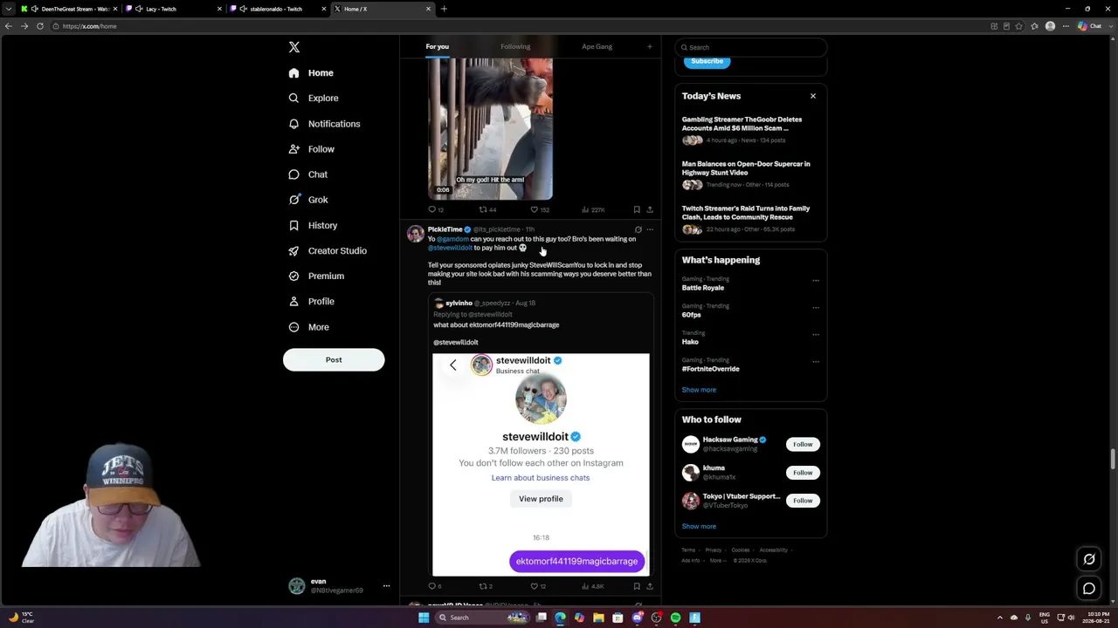Open Windows Start menu
The width and height of the screenshot is (1118, 628).
pyautogui.click(x=424, y=618)
